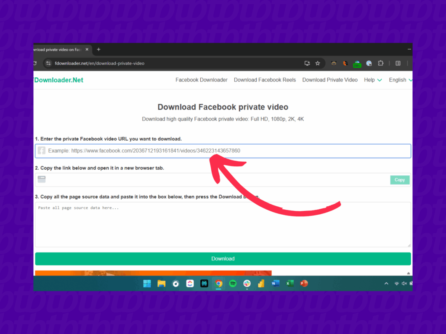Click the orange banner ad below Download

(x=153, y=273)
